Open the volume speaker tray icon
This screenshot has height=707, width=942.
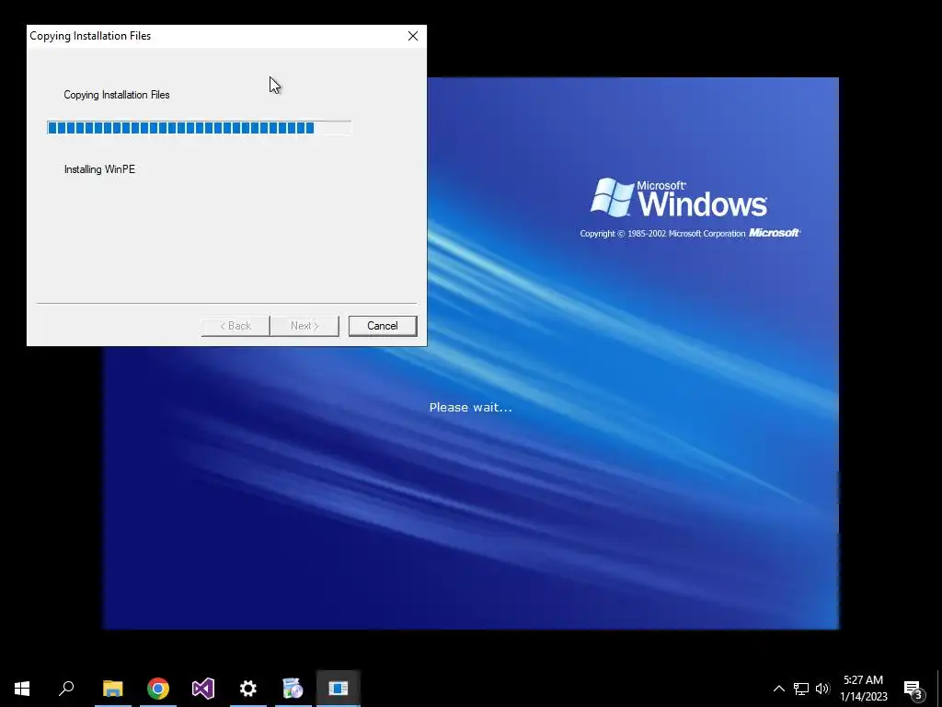click(x=822, y=689)
